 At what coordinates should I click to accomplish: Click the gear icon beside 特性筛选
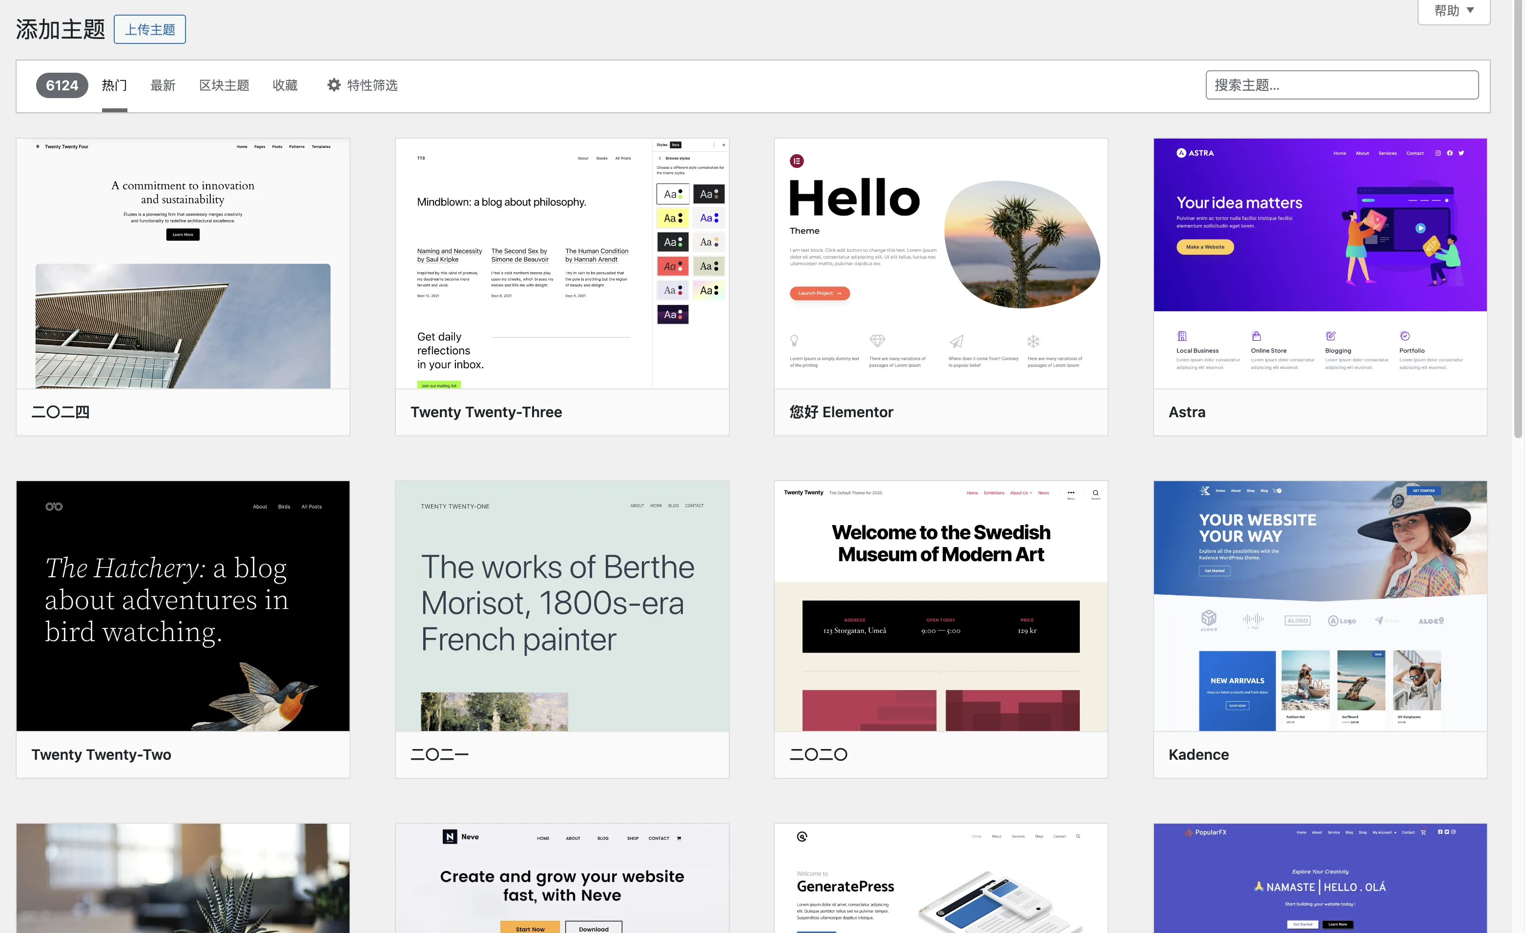(x=333, y=85)
